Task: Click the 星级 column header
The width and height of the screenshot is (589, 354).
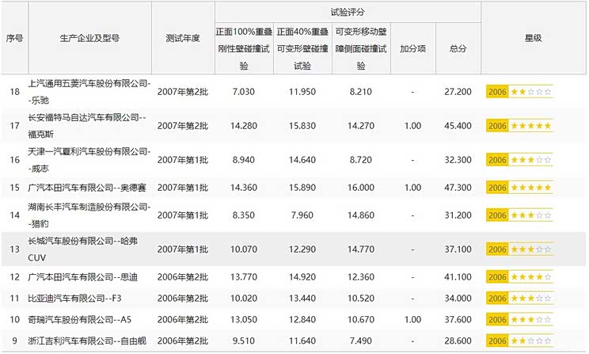Action: (x=533, y=38)
